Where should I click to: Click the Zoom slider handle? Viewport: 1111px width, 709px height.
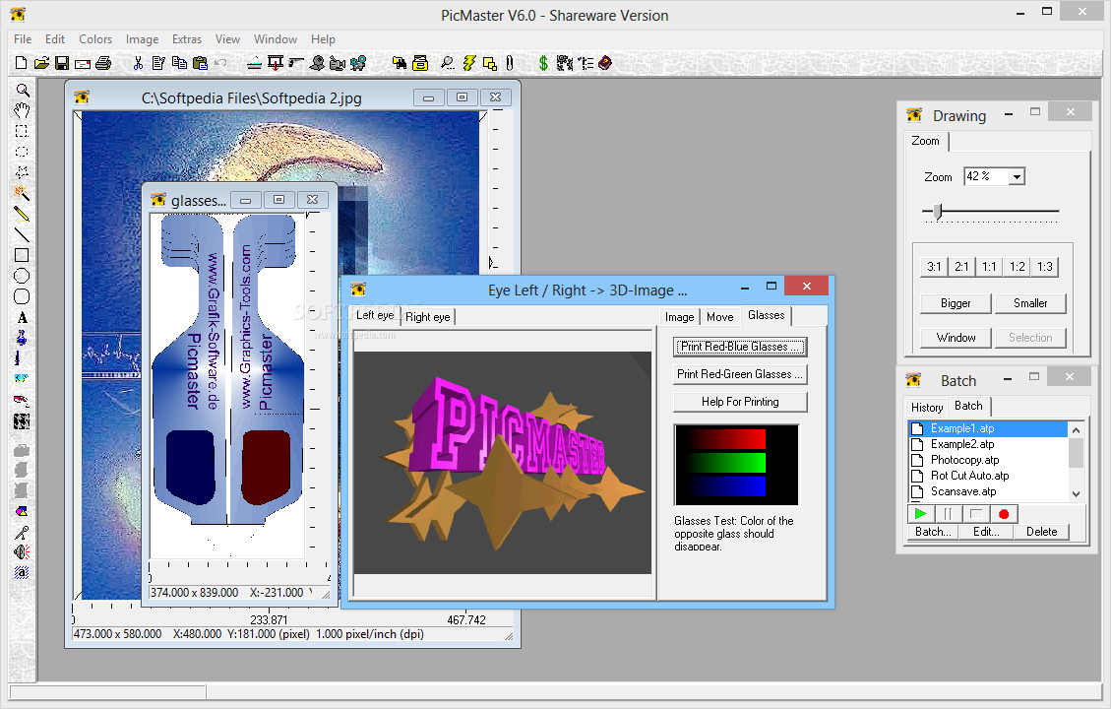[938, 212]
